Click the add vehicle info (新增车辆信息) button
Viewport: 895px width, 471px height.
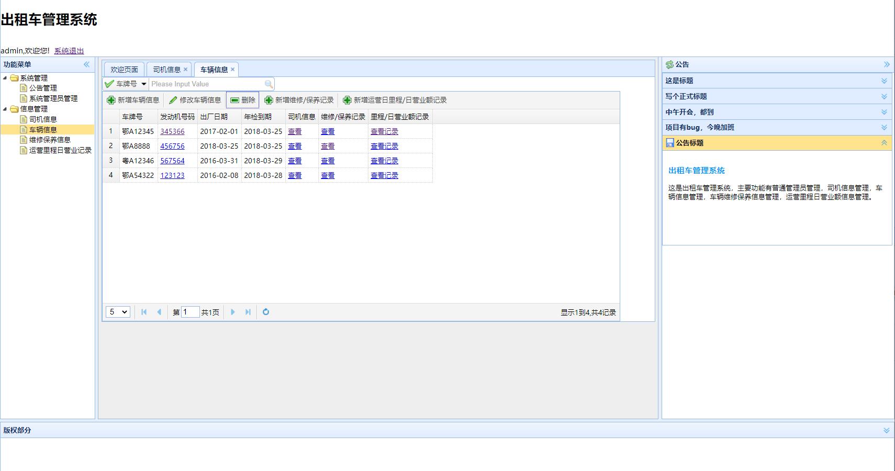pos(133,100)
